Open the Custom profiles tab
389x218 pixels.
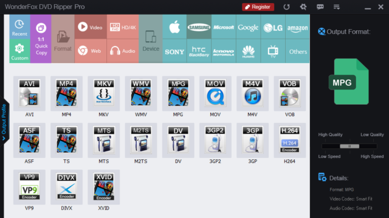point(19,51)
